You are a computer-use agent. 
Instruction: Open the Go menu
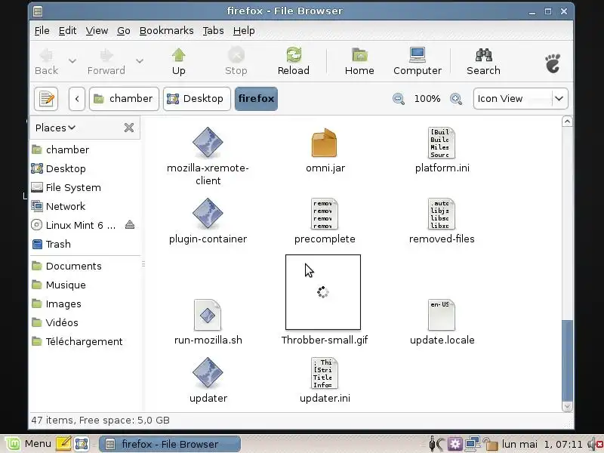124,30
